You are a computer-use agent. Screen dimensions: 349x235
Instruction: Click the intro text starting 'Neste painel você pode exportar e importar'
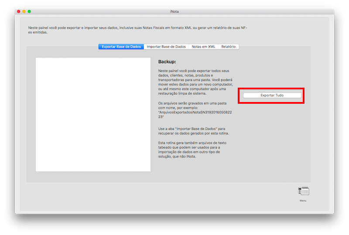click(x=137, y=30)
